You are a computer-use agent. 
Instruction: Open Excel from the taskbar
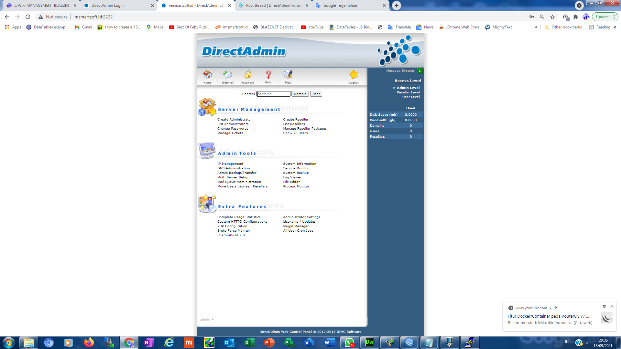tap(249, 343)
